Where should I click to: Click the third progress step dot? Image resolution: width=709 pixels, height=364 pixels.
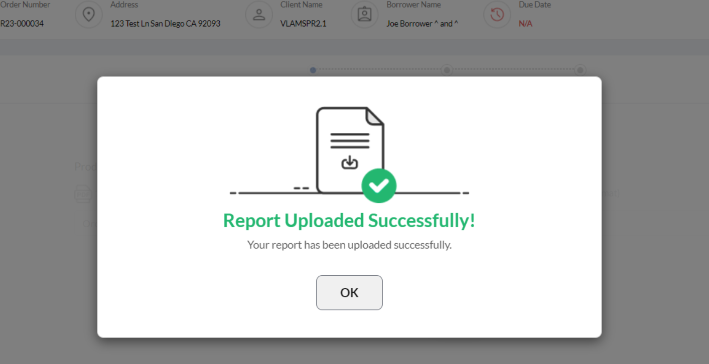click(581, 70)
